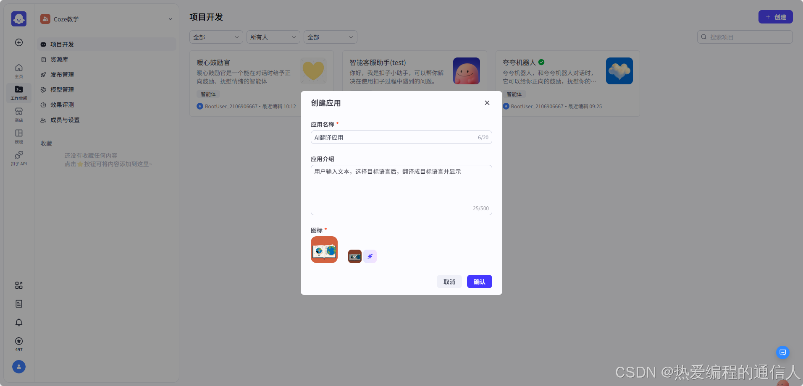
Task: Click the plus create icon in left rail
Action: (x=19, y=42)
